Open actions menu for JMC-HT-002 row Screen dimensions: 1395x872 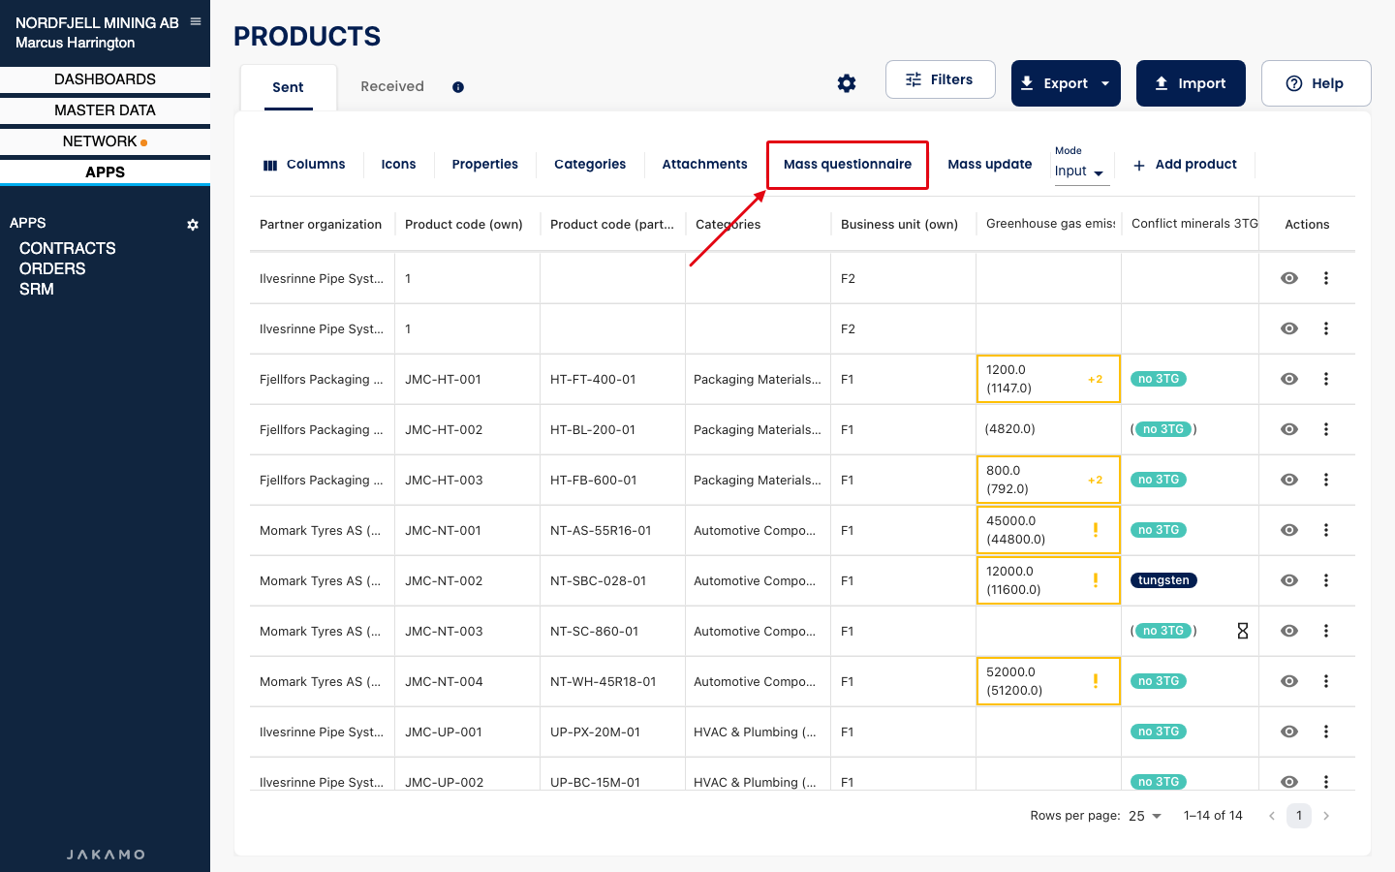point(1326,429)
